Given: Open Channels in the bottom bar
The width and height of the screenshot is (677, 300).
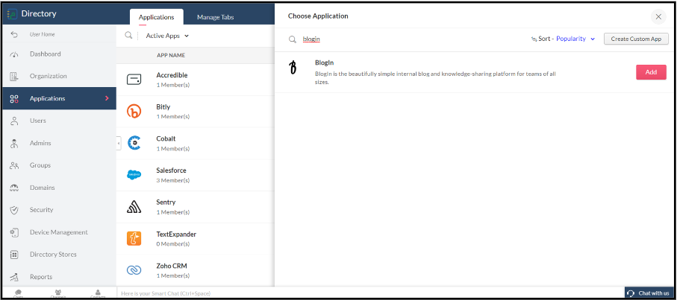Looking at the screenshot, I should coord(58,294).
